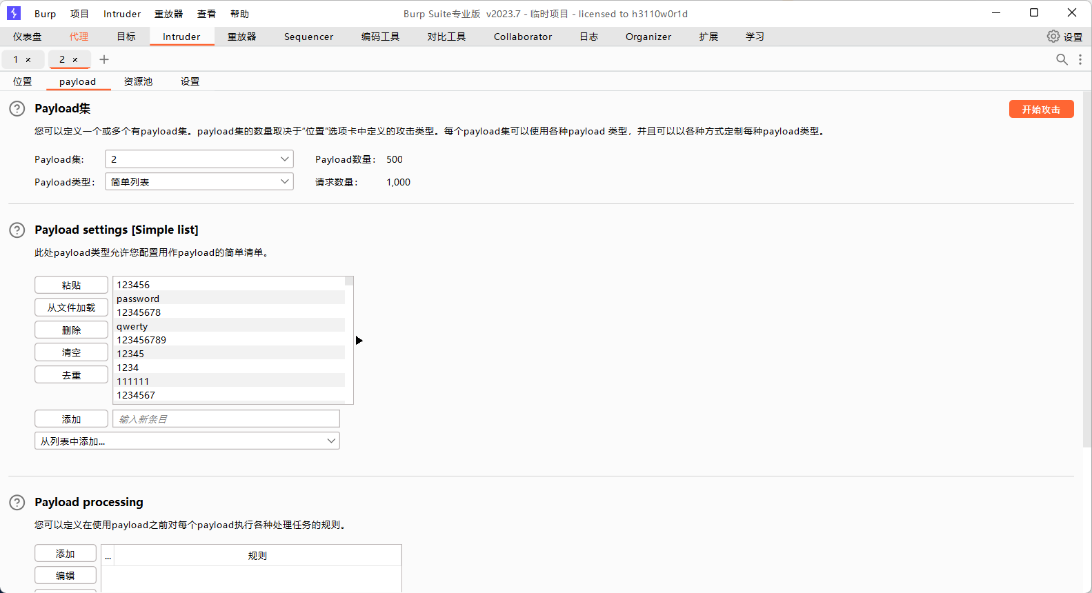The image size is (1092, 593).
Task: Click the 从文件加载 button
Action: click(x=71, y=308)
